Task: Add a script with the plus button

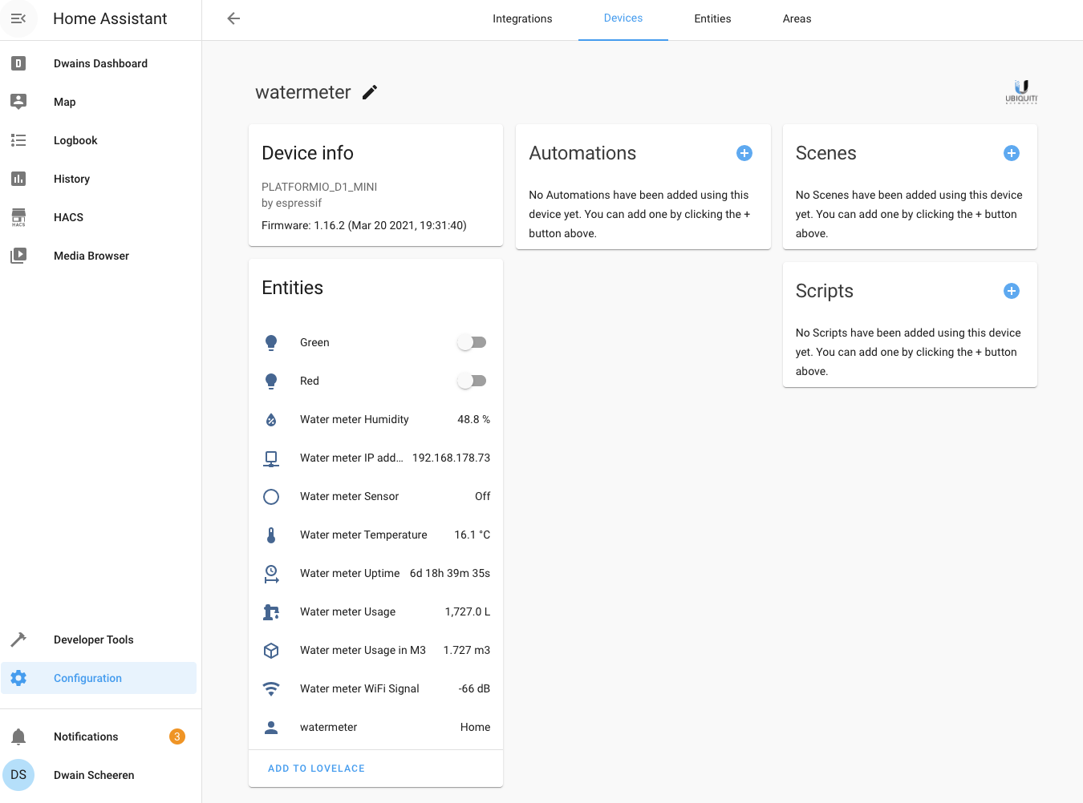Action: pyautogui.click(x=1012, y=291)
